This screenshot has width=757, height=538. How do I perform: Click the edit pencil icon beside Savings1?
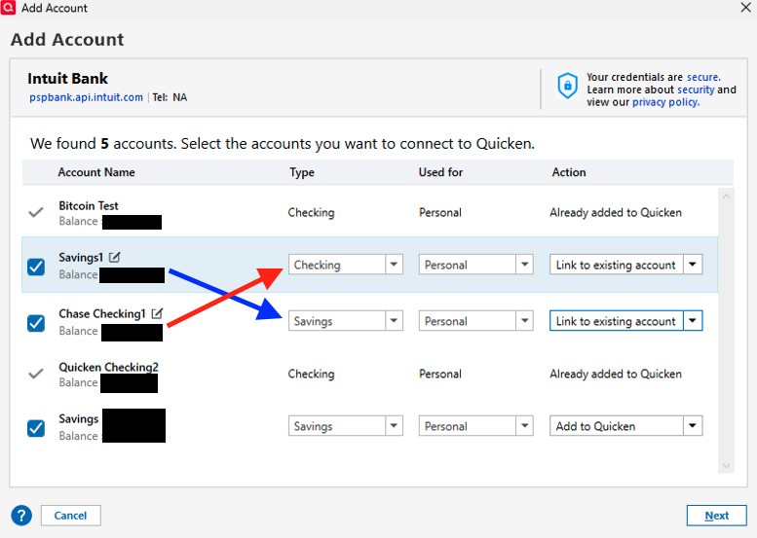click(x=114, y=257)
